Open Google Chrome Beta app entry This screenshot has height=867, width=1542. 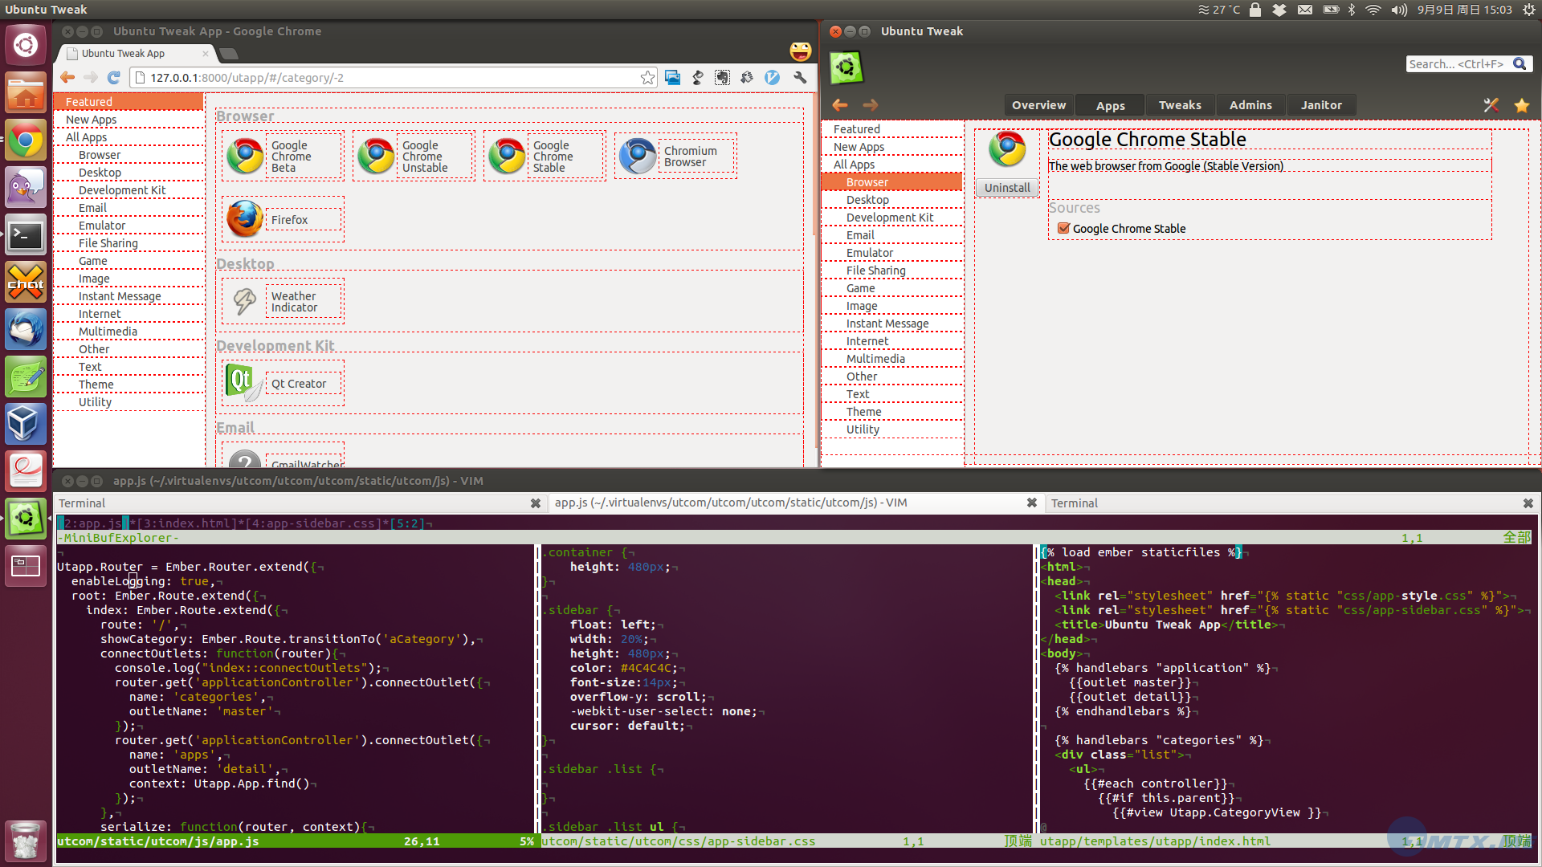click(283, 156)
